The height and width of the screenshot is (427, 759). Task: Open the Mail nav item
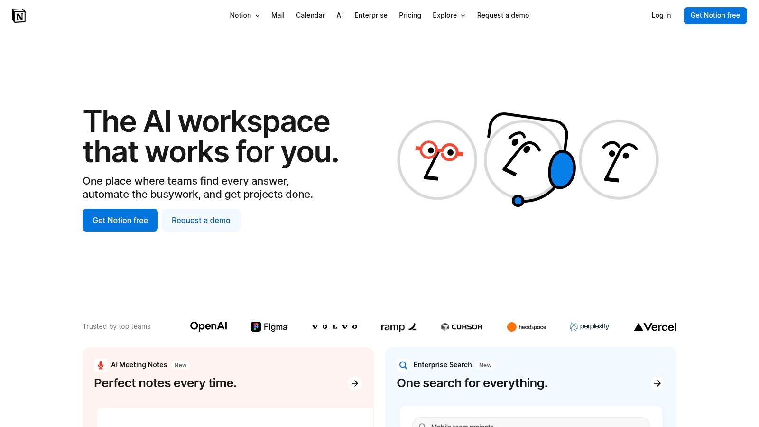click(278, 15)
